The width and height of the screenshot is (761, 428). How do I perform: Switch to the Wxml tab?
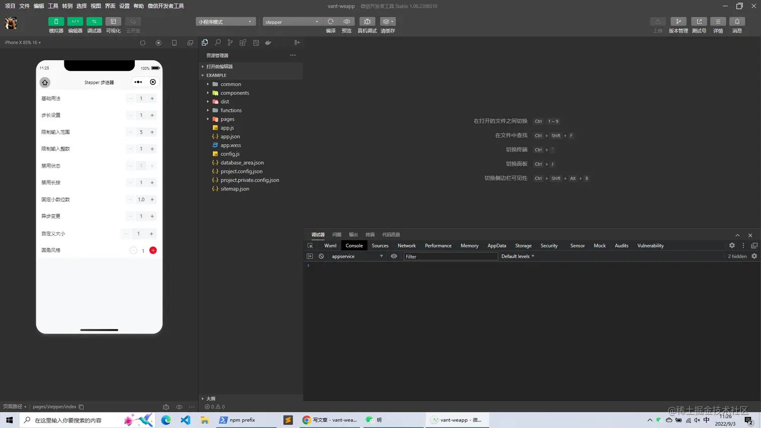coord(330,246)
